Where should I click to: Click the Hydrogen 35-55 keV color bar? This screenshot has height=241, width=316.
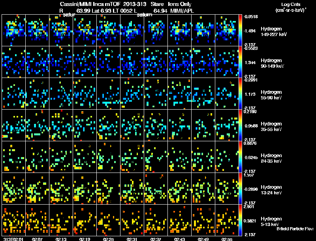tap(240, 125)
